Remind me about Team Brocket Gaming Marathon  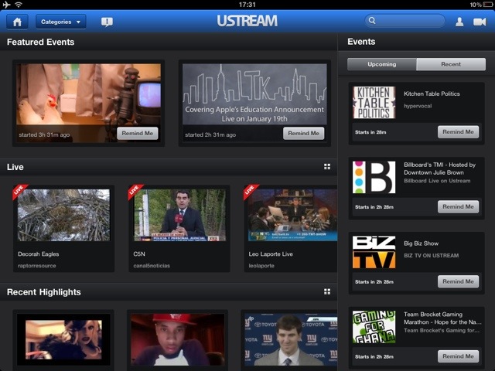tap(458, 356)
